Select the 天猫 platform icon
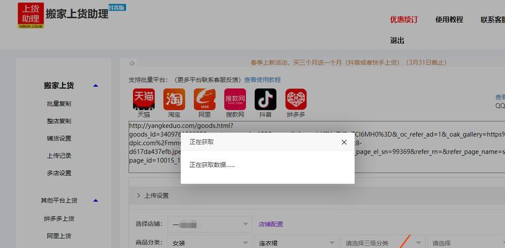This screenshot has width=505, height=248. (143, 99)
